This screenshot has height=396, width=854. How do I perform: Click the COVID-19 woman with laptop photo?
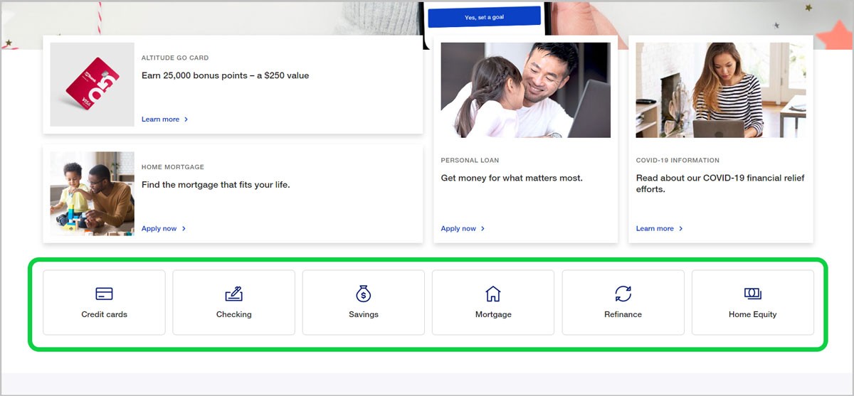click(x=720, y=90)
